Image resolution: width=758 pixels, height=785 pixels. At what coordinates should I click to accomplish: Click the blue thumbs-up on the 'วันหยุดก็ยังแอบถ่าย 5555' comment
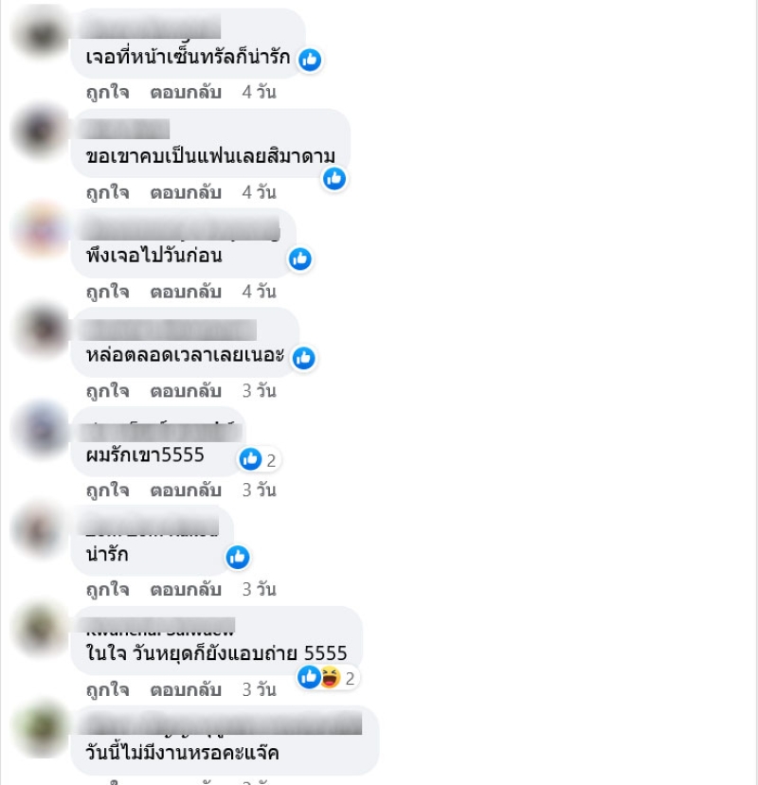coord(309,677)
